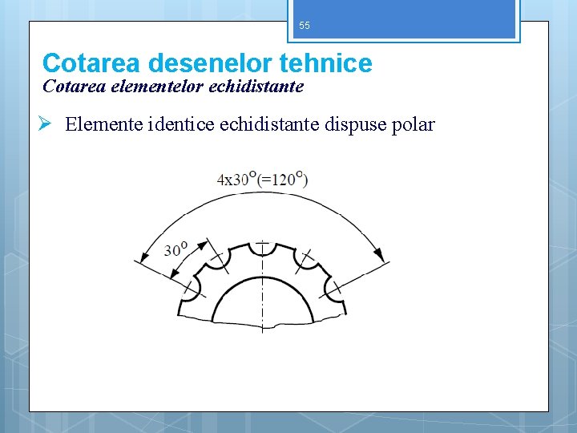Click the blue arrow bullet icon

pos(45,123)
